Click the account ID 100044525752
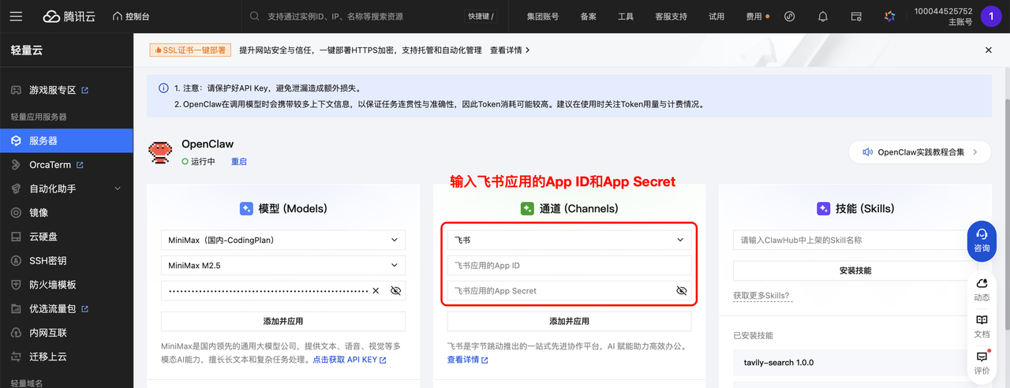 [943, 11]
